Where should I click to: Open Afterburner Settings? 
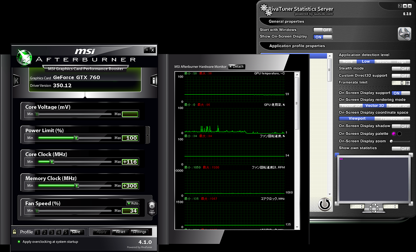pos(139,232)
